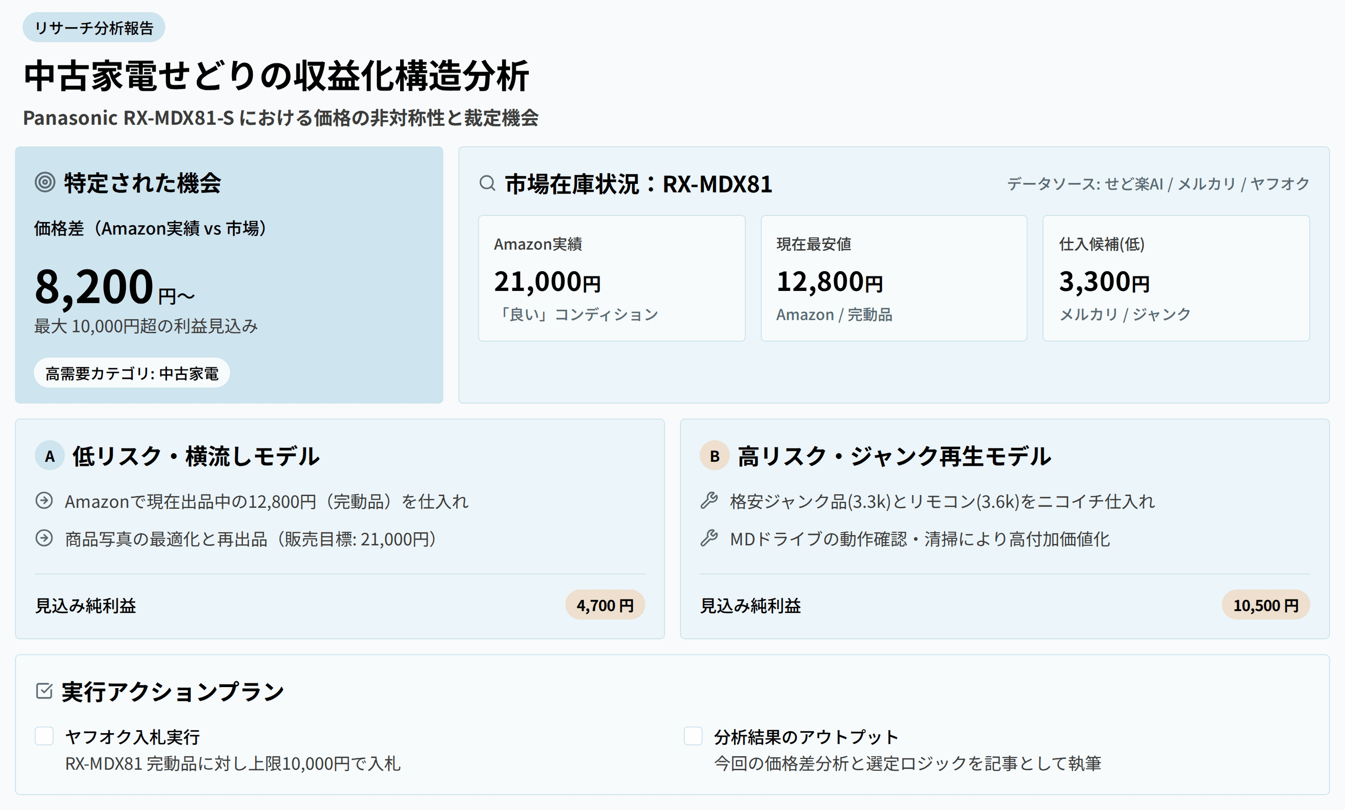The height and width of the screenshot is (810, 1345).
Task: Click the checklist icon beside 実行アクションプラン
Action: click(x=44, y=690)
